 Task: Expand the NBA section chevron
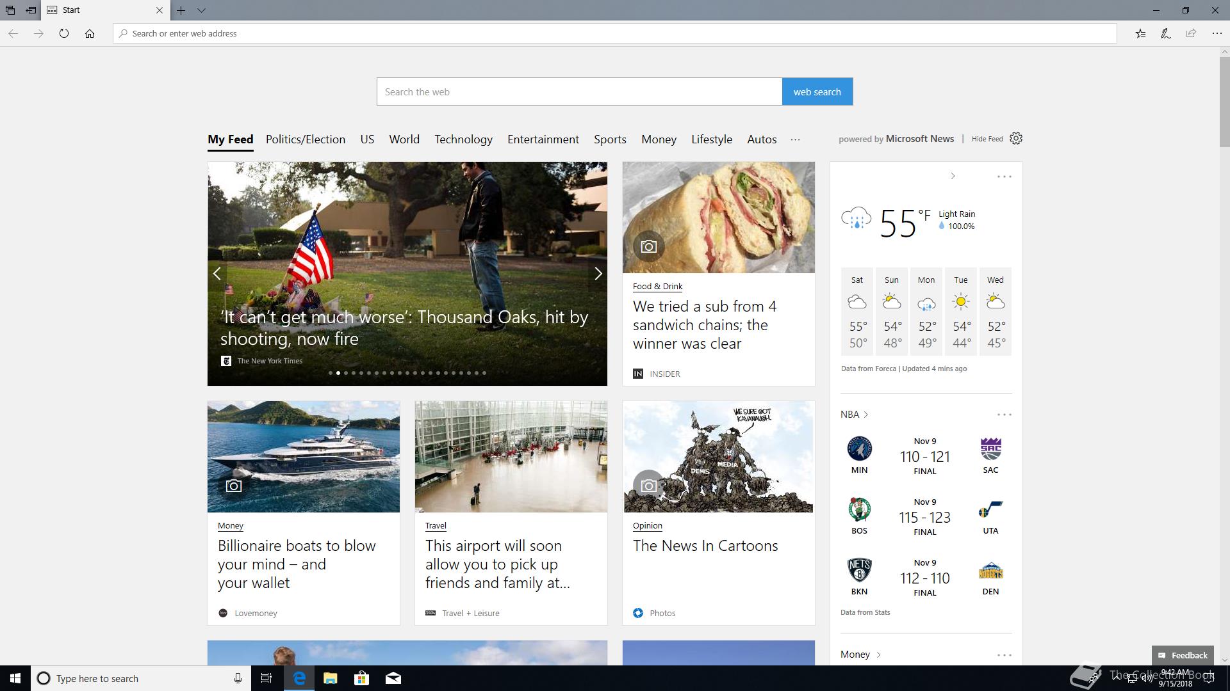(x=866, y=415)
